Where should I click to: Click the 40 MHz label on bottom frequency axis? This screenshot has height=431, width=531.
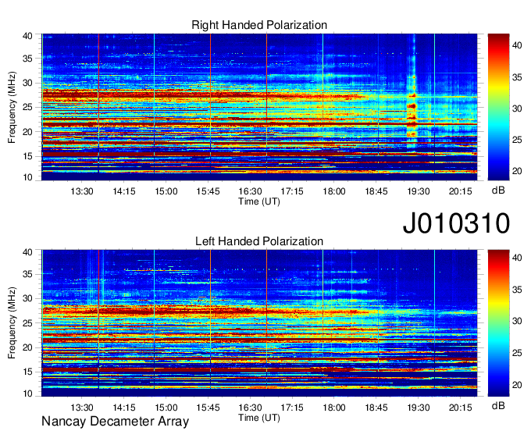point(28,252)
